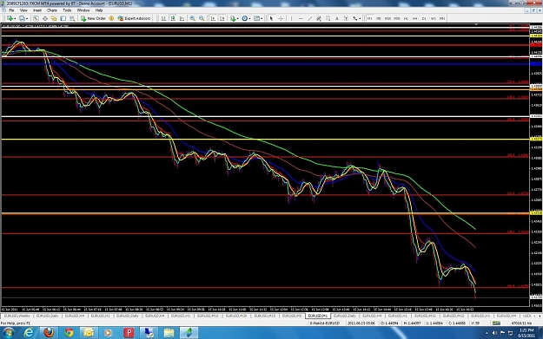Viewport: 543px width, 339px height.
Task: Open the Terminal panel icon
Action: [63, 18]
